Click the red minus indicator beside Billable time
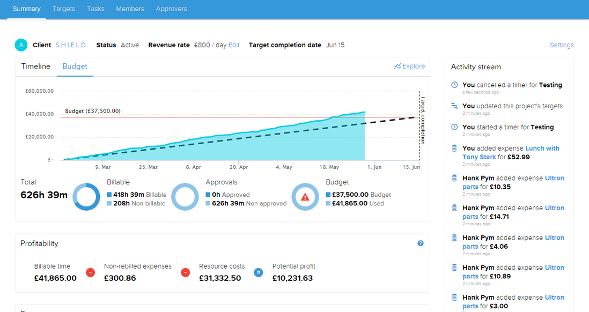This screenshot has height=312, width=589. (x=90, y=272)
